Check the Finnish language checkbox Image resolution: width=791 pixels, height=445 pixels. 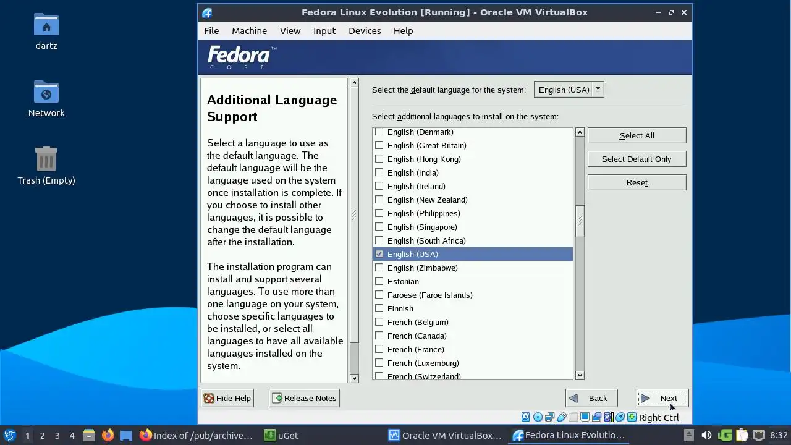point(379,308)
